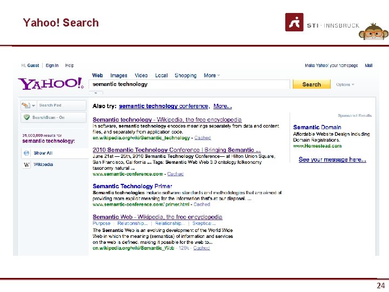Image resolution: width=389 pixels, height=292 pixels.
Task: Click the semantic technology conference suggestion
Action: 164,107
